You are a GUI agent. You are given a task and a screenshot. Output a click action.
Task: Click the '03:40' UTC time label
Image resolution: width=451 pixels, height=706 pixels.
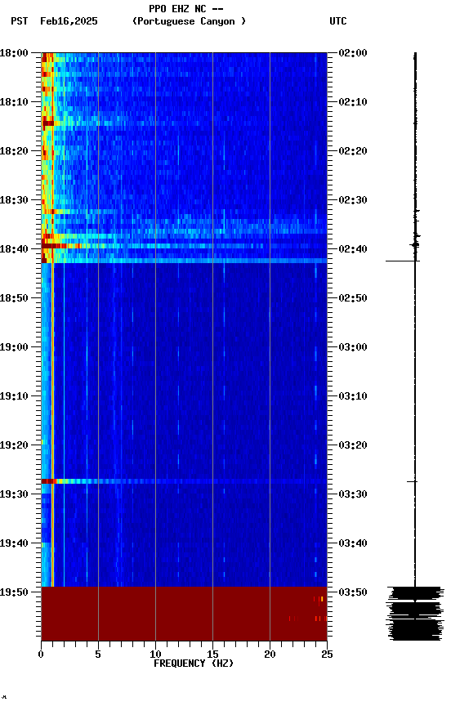click(353, 544)
